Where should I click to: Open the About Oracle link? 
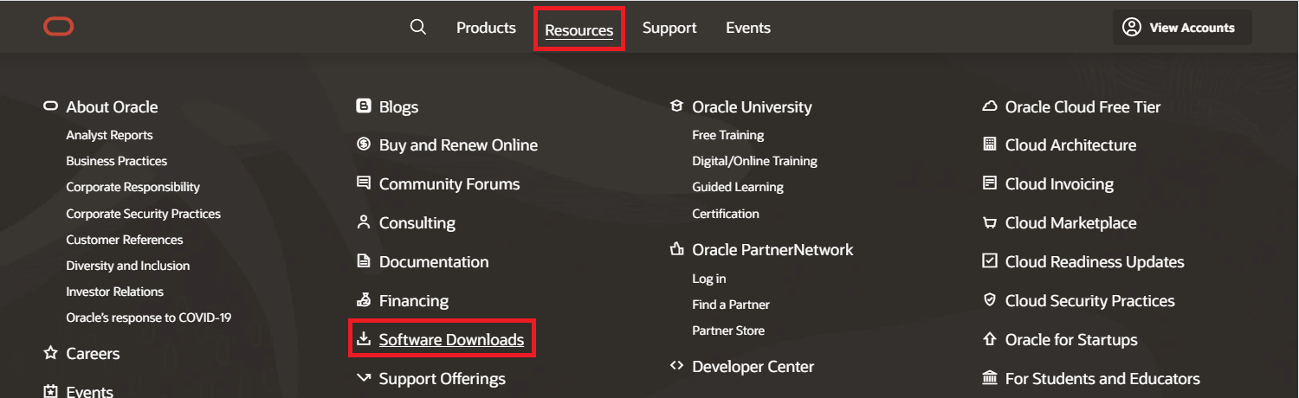112,107
